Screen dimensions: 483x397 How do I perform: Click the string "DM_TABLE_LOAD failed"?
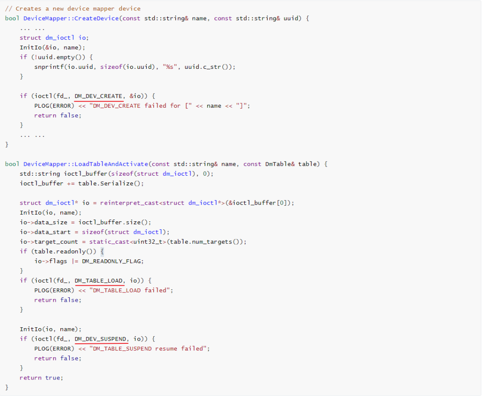coord(130,291)
